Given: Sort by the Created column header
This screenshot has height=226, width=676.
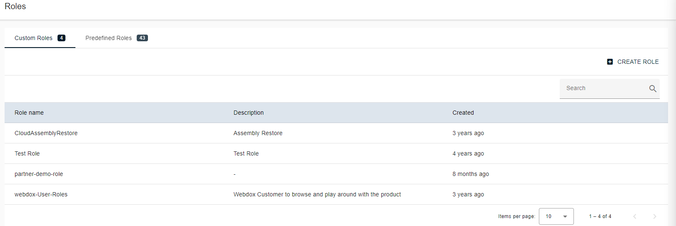Looking at the screenshot, I should (463, 113).
